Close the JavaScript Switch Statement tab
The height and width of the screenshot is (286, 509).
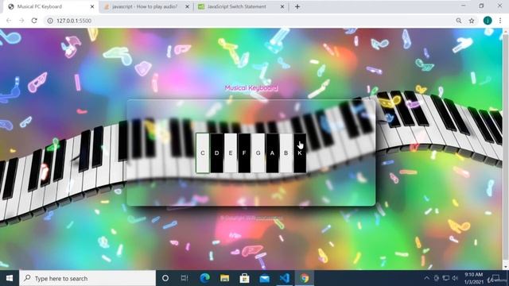282,6
